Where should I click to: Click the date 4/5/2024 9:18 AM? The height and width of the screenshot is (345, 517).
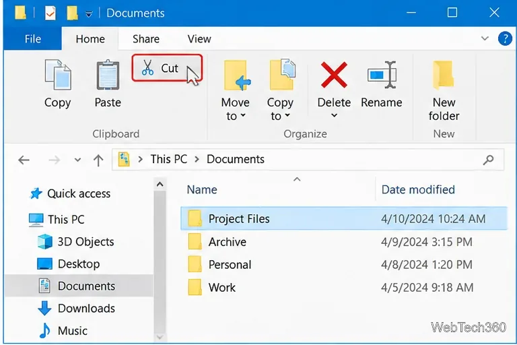pos(427,288)
